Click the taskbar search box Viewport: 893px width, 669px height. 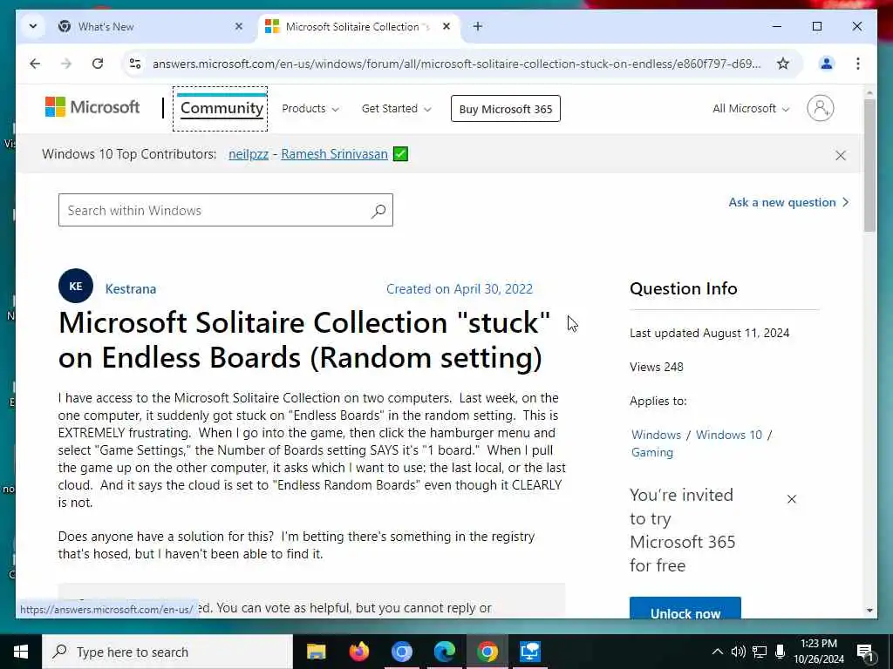tap(167, 652)
